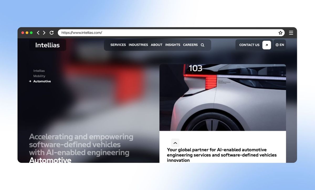This screenshot has width=315, height=190.
Task: Click the 'Your global partner' heading text
Action: click(x=222, y=155)
